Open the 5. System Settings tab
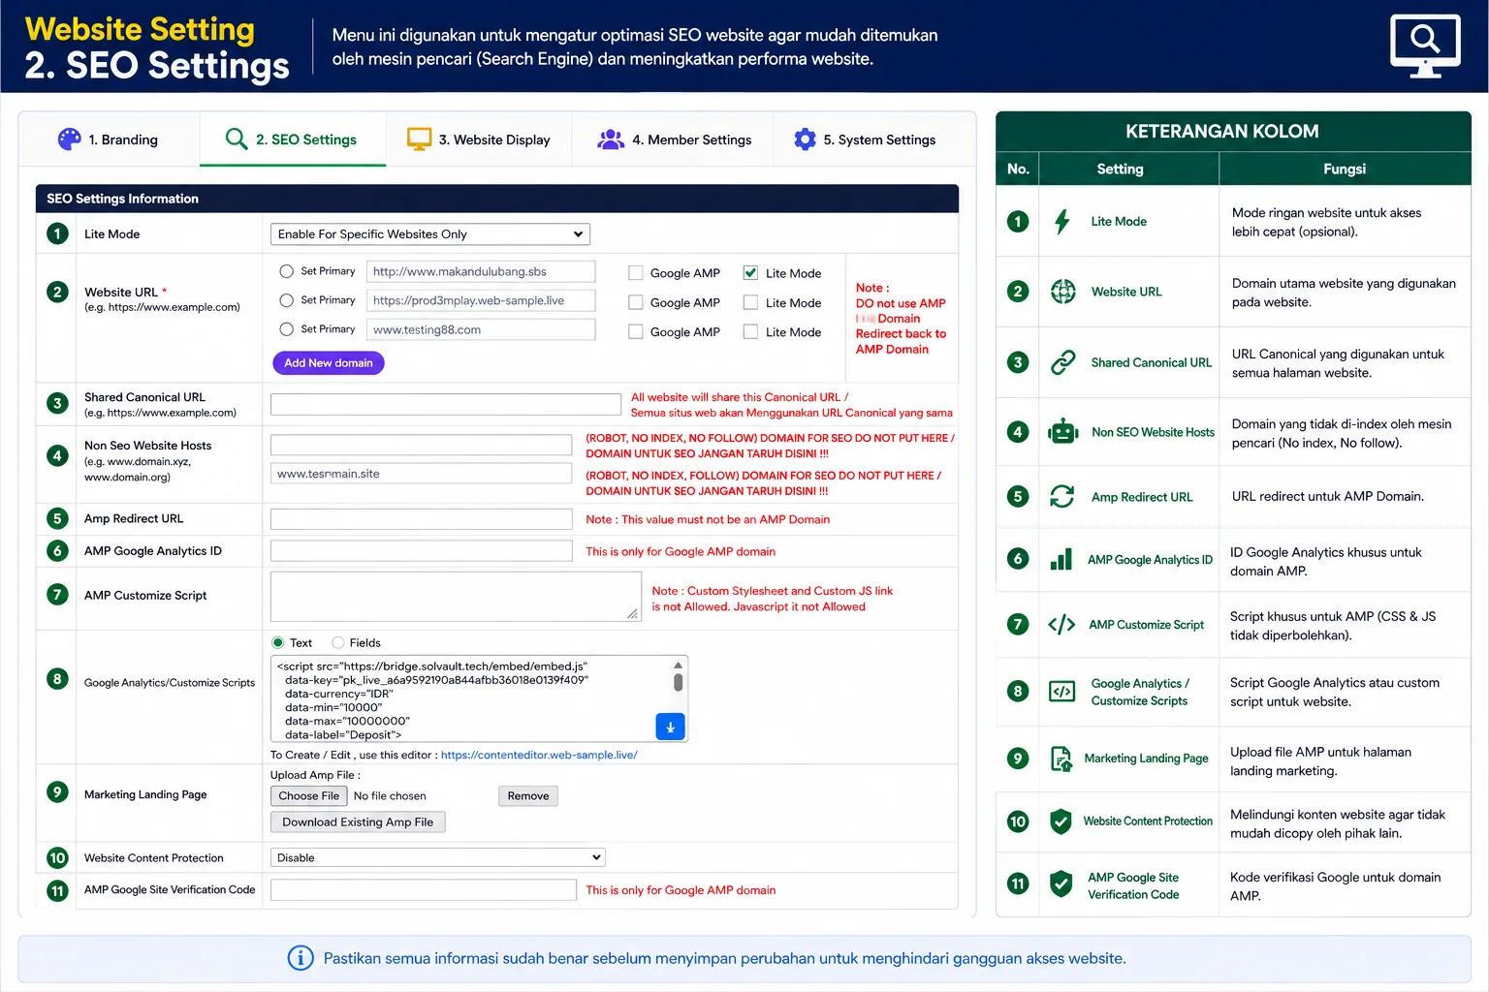Screen dimensions: 1489x992 [865, 139]
